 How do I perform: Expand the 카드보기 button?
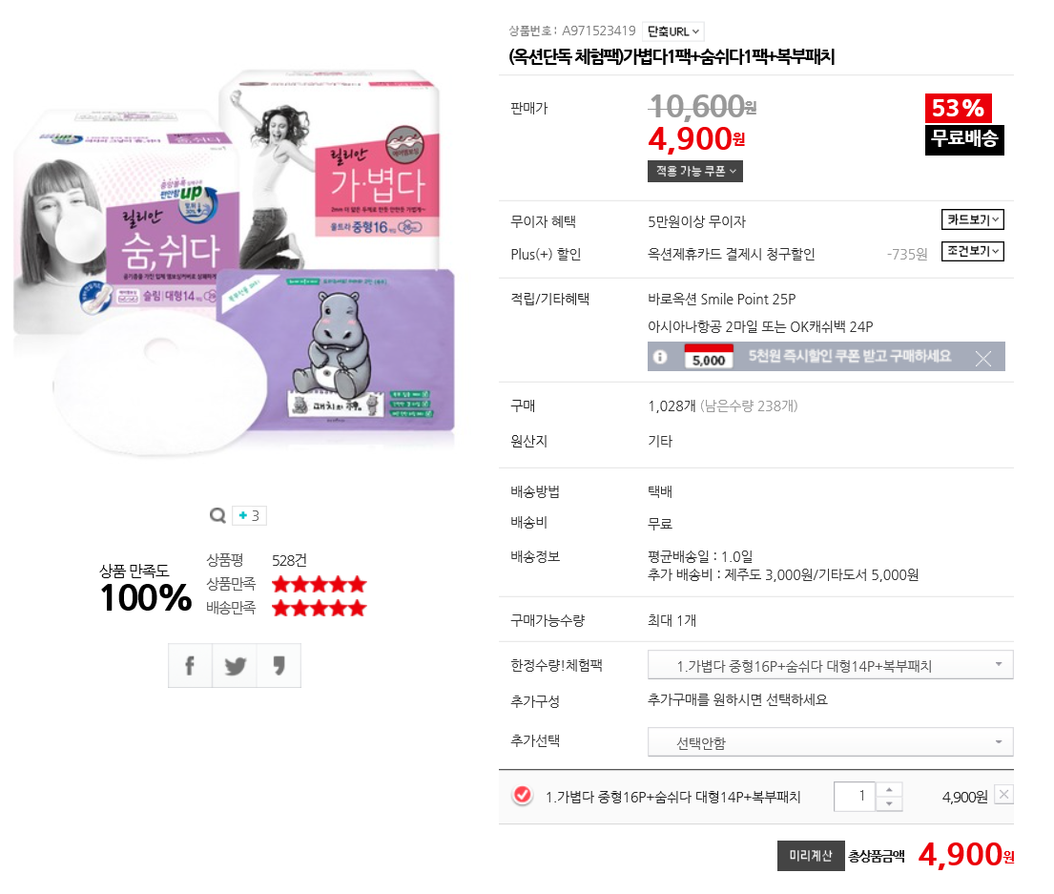[x=972, y=219]
